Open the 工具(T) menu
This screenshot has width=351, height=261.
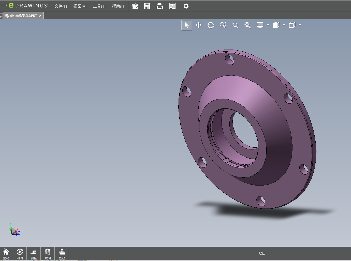pos(99,6)
